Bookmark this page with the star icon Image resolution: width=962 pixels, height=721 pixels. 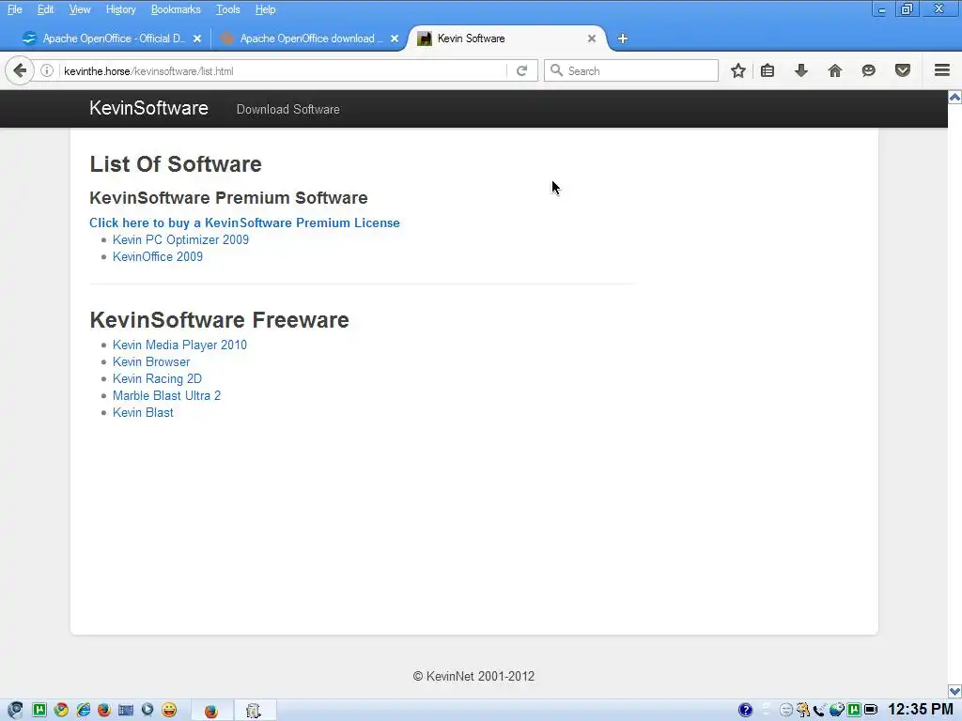pos(738,70)
